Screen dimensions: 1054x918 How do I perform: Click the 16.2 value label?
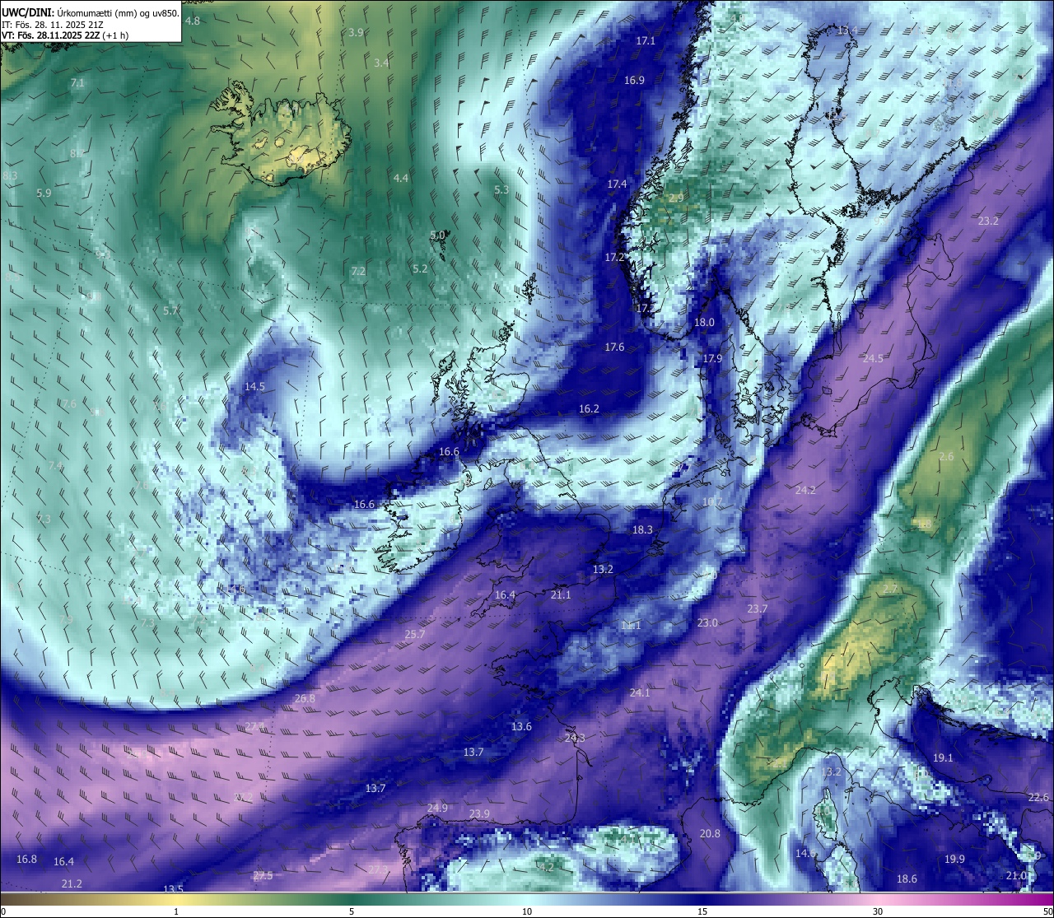589,409
